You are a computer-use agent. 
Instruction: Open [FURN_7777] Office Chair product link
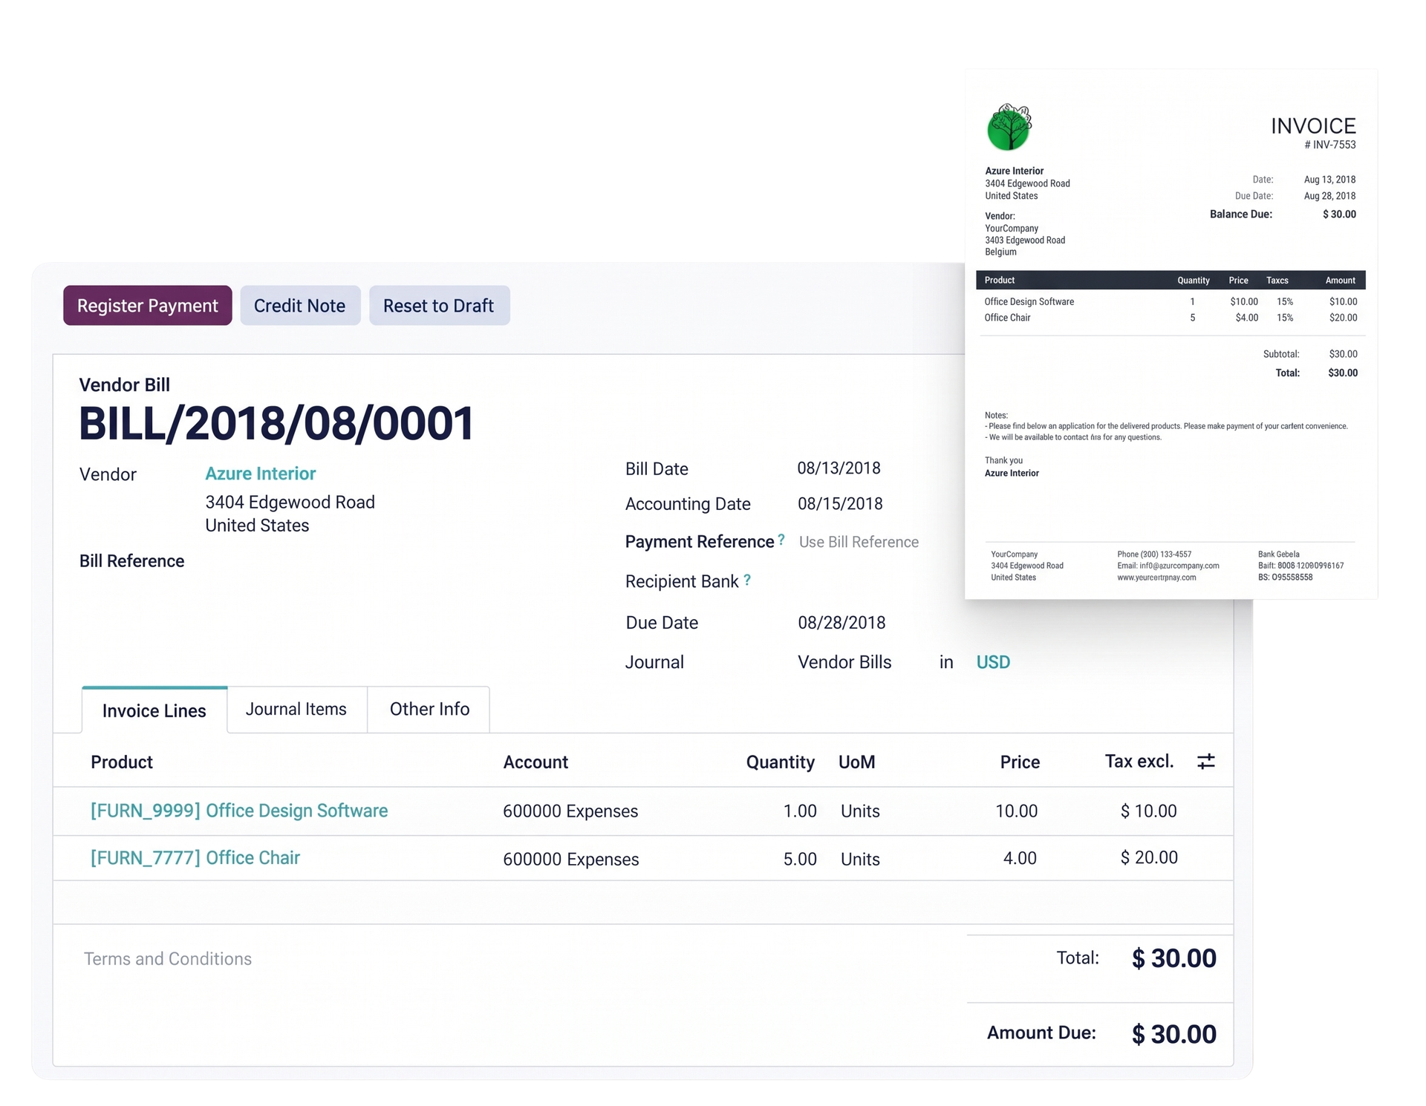pyautogui.click(x=195, y=857)
